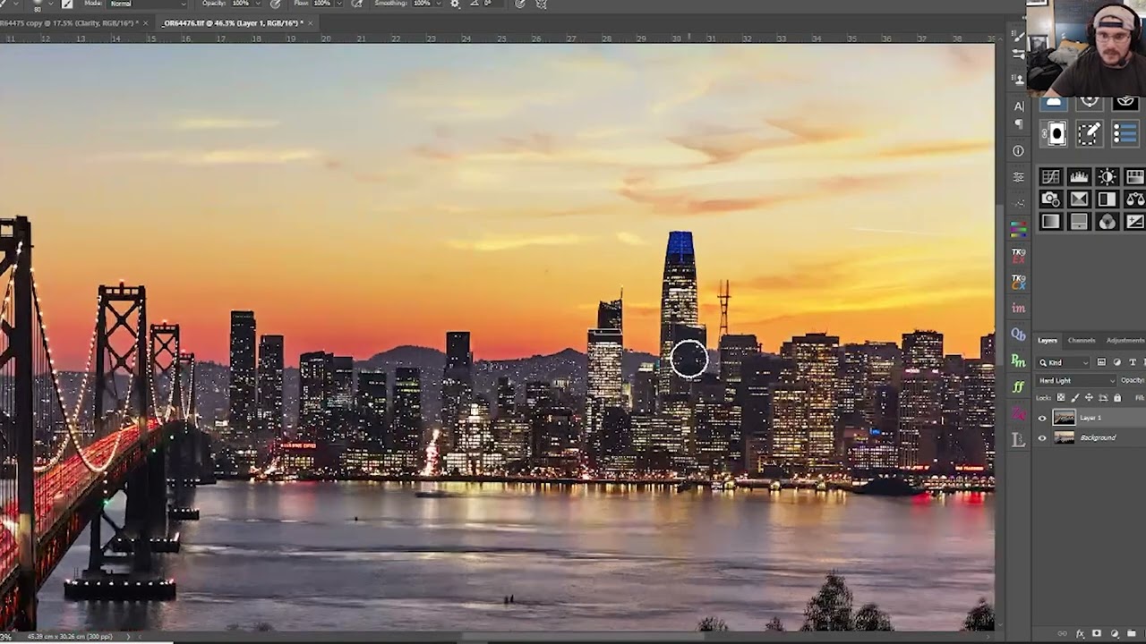This screenshot has height=644, width=1146.
Task: Open the Kind layer filter dropdown
Action: 1064,362
